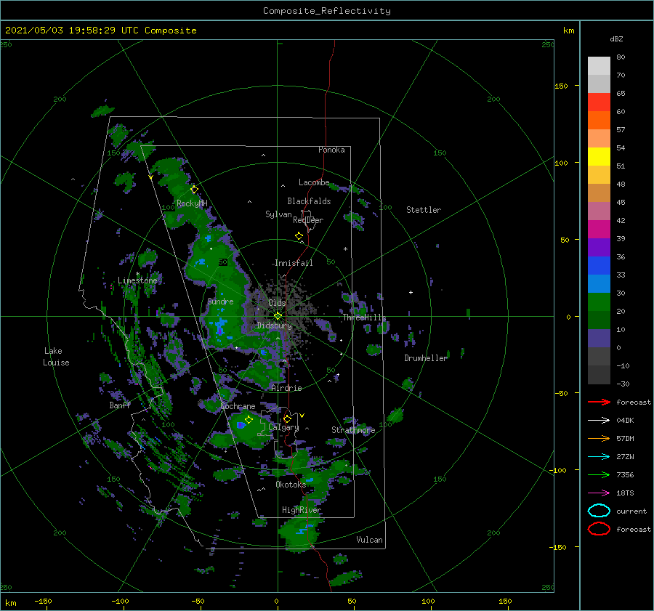
Task: Click the 18TS legend label
Action: [x=625, y=493]
